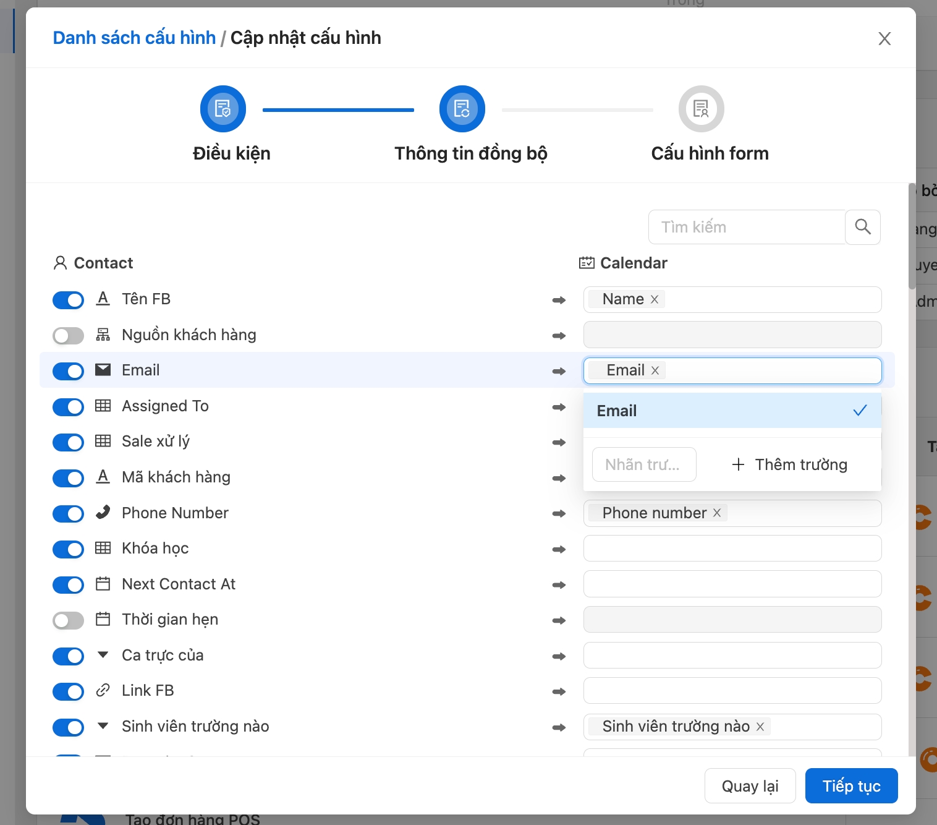The width and height of the screenshot is (937, 825).
Task: Disable the Tên FB toggle
Action: click(68, 300)
